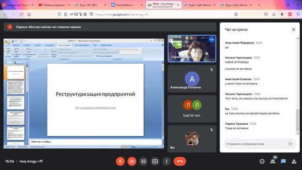Screen dimensions: 302x170
Task: Click the PowerPoint save icon in quick access
Action: pyautogui.click(x=13, y=41)
